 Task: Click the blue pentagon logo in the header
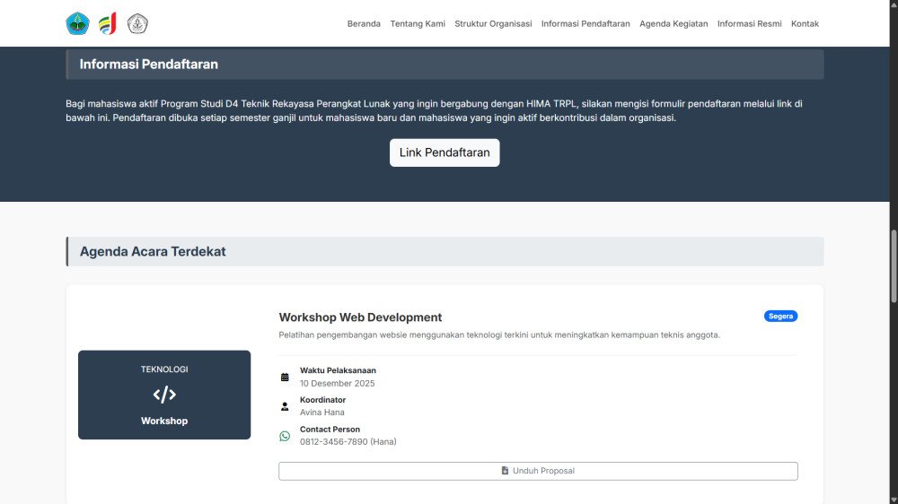click(x=77, y=24)
